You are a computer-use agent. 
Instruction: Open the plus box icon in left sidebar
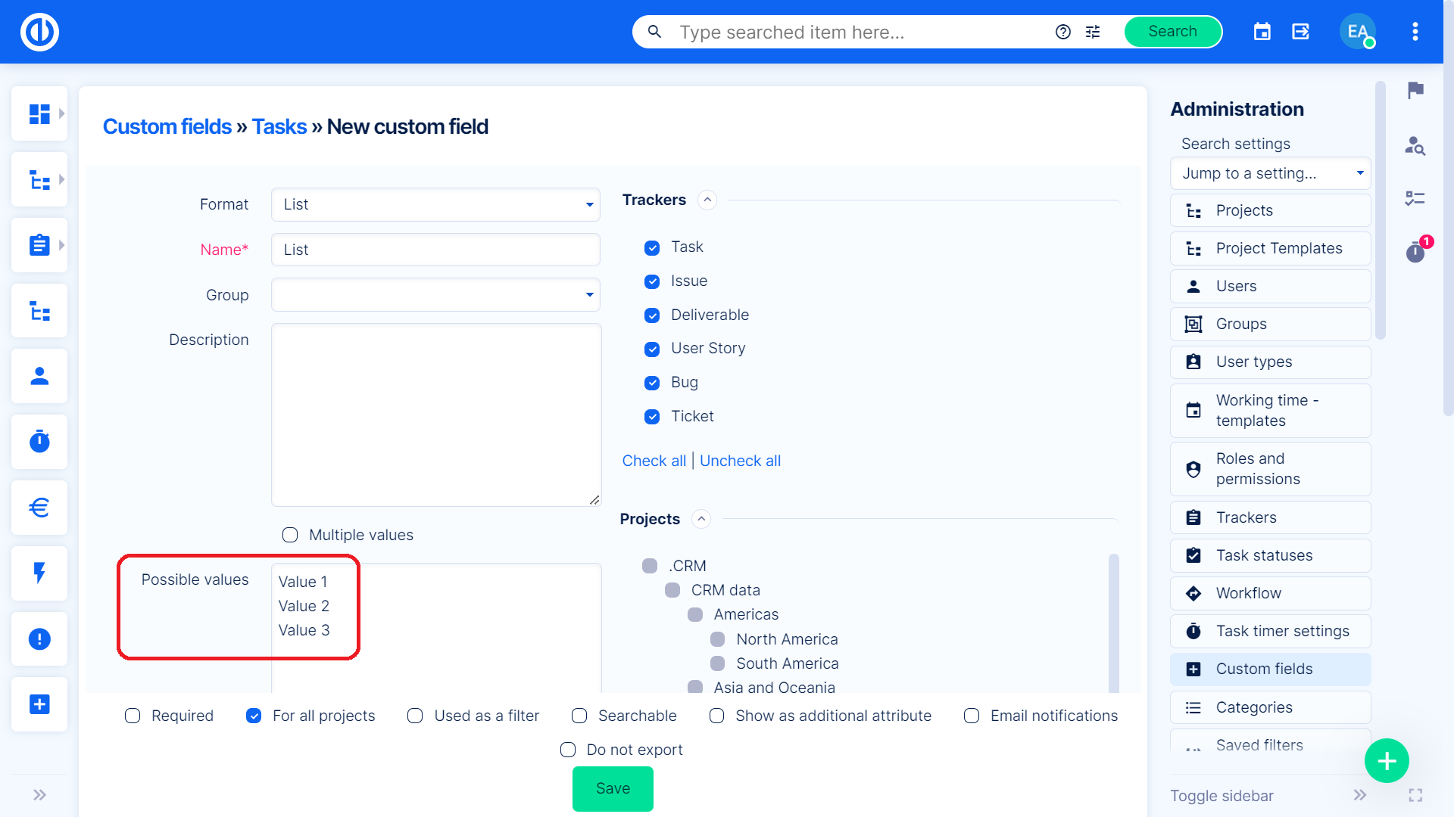pos(39,704)
